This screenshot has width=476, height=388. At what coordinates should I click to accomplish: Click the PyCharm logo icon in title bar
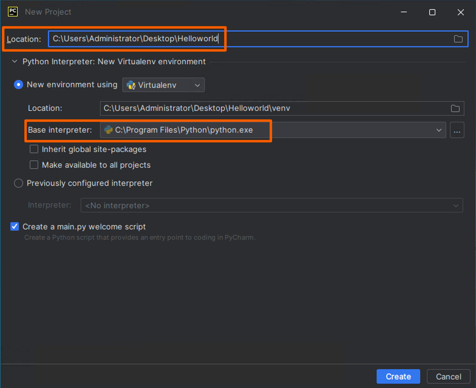13,12
